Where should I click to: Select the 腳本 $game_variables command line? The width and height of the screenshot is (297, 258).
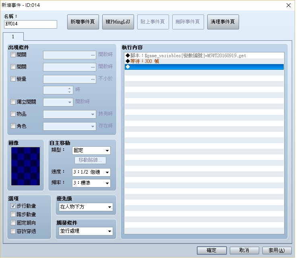point(204,56)
